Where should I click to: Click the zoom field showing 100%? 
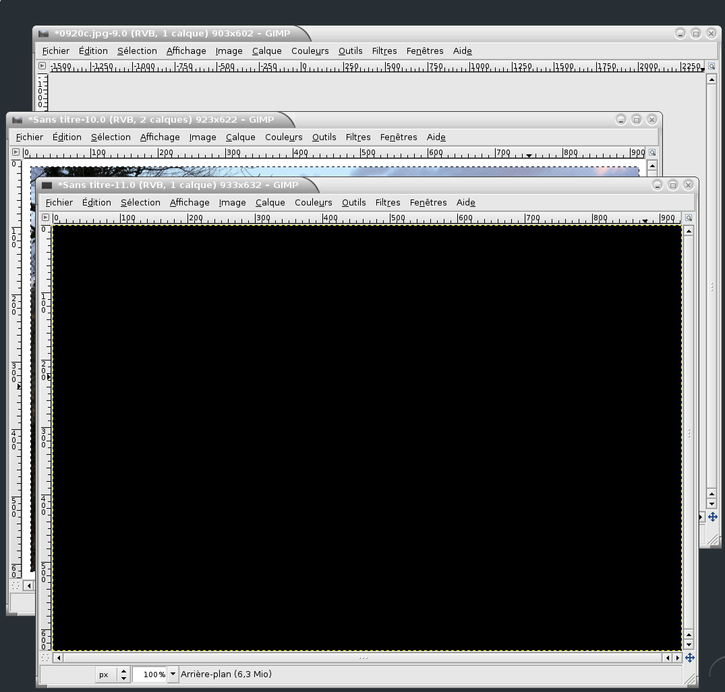pos(150,674)
